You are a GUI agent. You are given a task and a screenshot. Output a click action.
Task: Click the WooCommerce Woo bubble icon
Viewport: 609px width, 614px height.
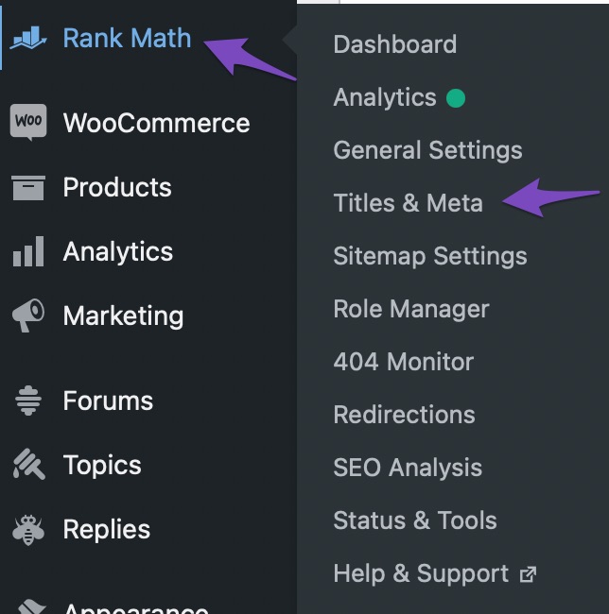[28, 122]
